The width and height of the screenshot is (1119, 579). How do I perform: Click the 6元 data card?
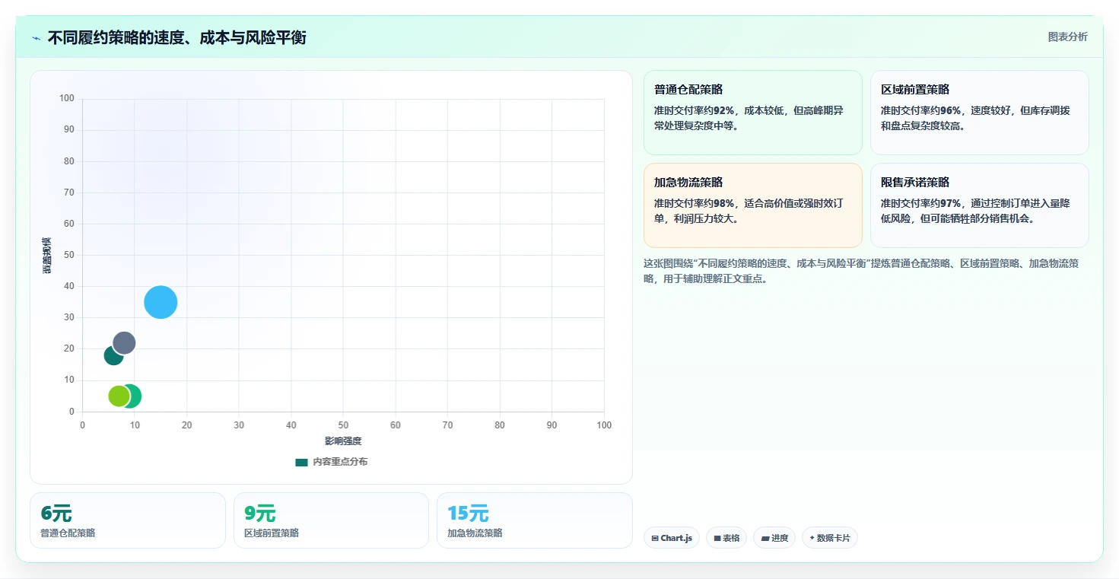point(128,520)
